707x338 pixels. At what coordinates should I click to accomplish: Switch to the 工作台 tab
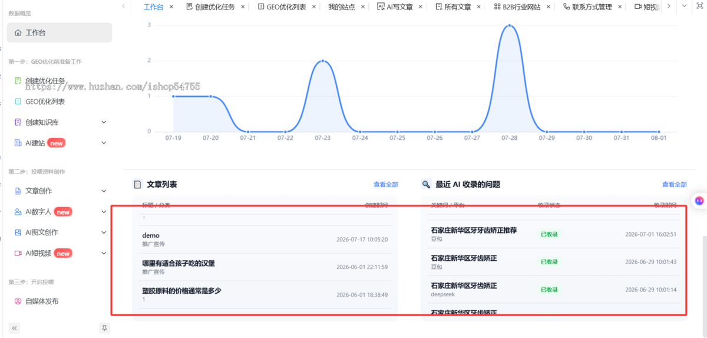click(x=154, y=7)
